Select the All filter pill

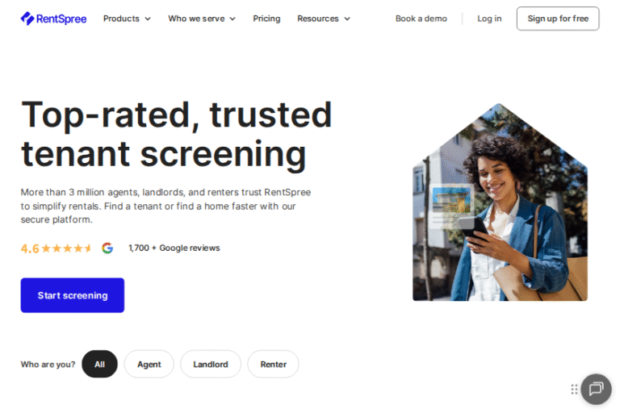(x=99, y=364)
